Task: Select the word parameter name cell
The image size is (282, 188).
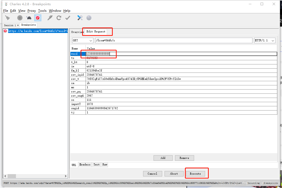Action: (78, 54)
